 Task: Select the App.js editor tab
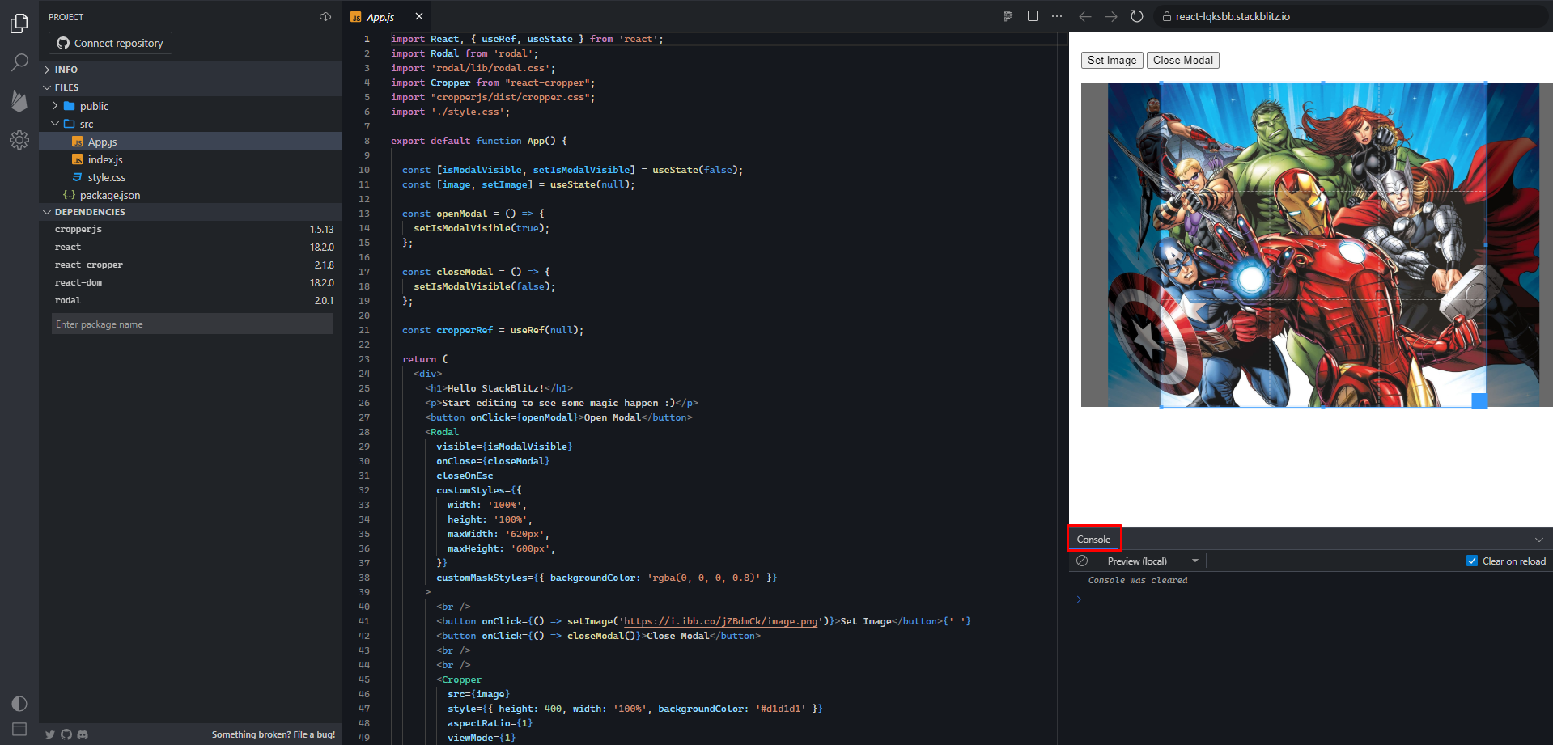tap(380, 17)
